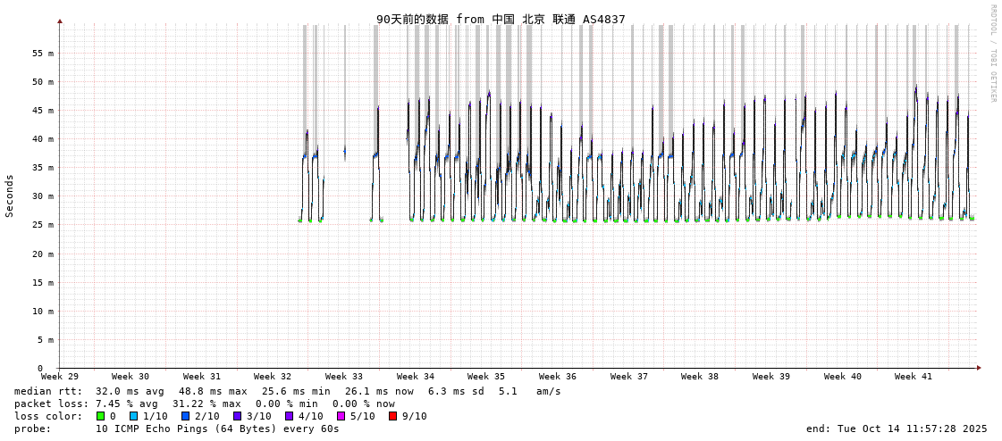This screenshot has height=441, width=1002.
Task: Click the light blue 1/10 loss swatch
Action: click(133, 416)
